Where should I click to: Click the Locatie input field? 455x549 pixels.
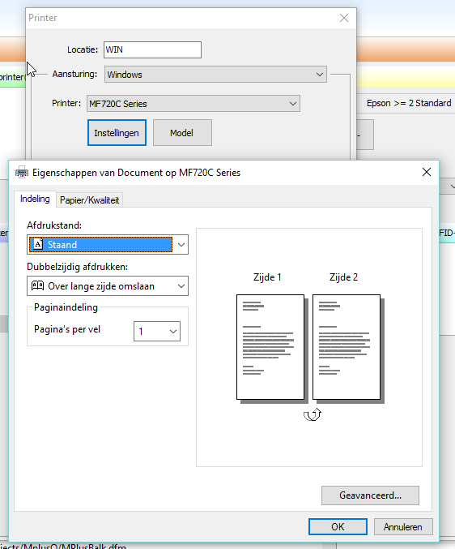click(x=152, y=49)
